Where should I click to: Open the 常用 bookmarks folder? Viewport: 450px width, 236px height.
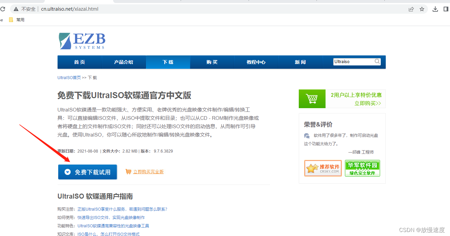point(17,20)
